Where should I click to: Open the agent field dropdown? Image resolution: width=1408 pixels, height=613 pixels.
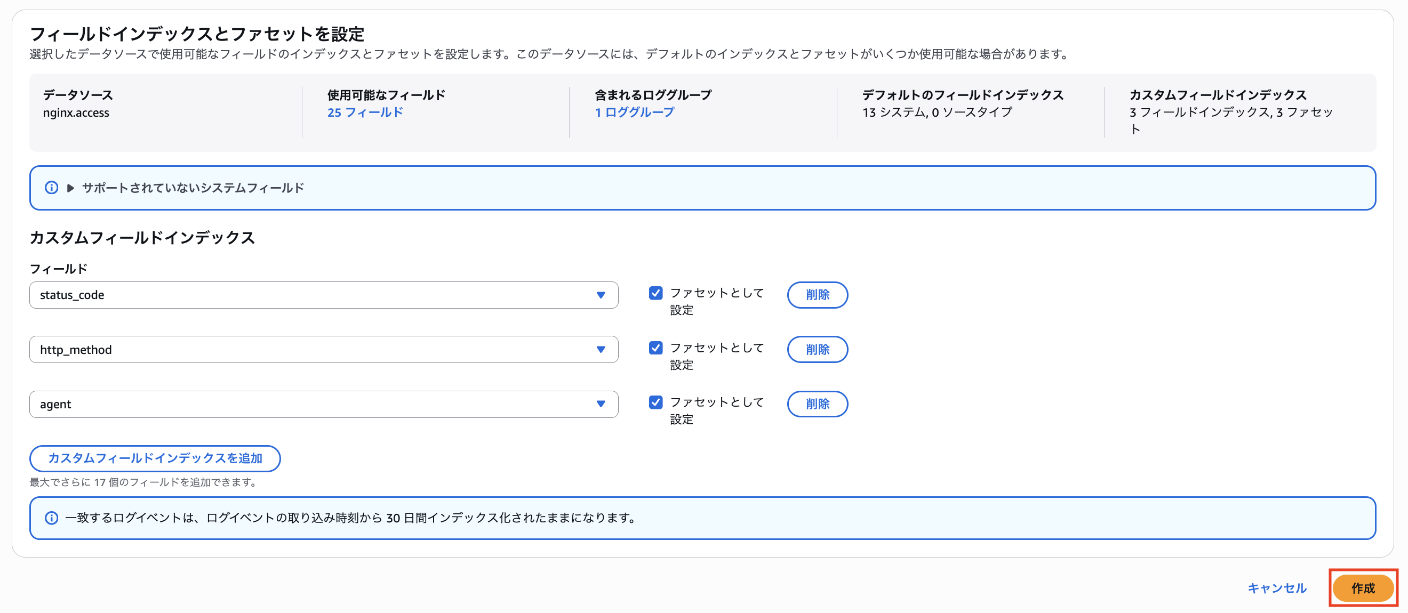coord(601,404)
